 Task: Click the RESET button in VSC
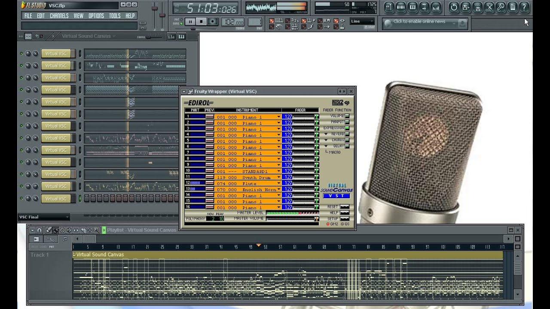345,206
